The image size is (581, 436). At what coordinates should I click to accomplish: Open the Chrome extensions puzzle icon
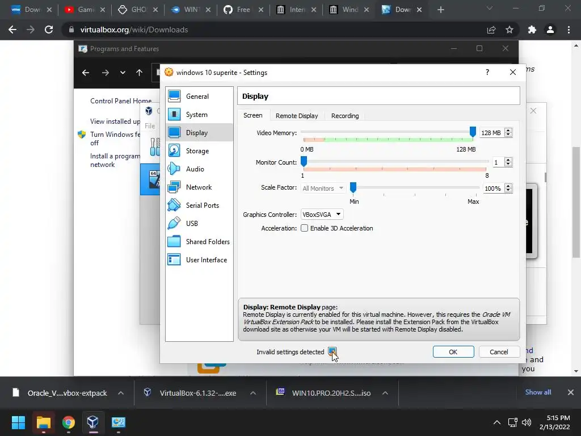532,30
